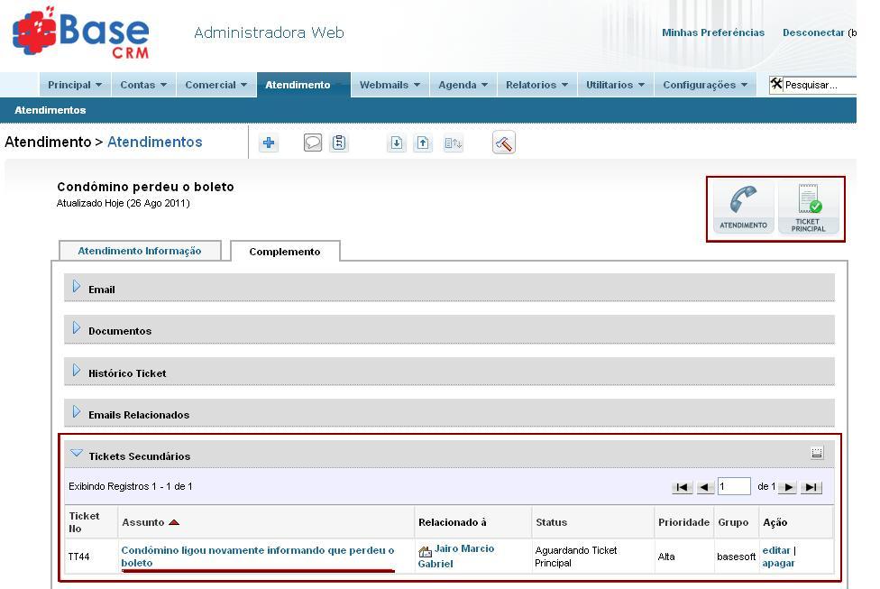880x589 pixels.
Task: Go to next page of records
Action: pos(788,488)
